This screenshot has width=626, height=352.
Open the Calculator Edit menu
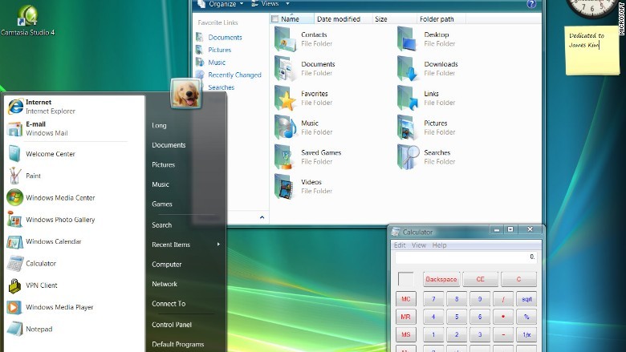click(x=400, y=245)
